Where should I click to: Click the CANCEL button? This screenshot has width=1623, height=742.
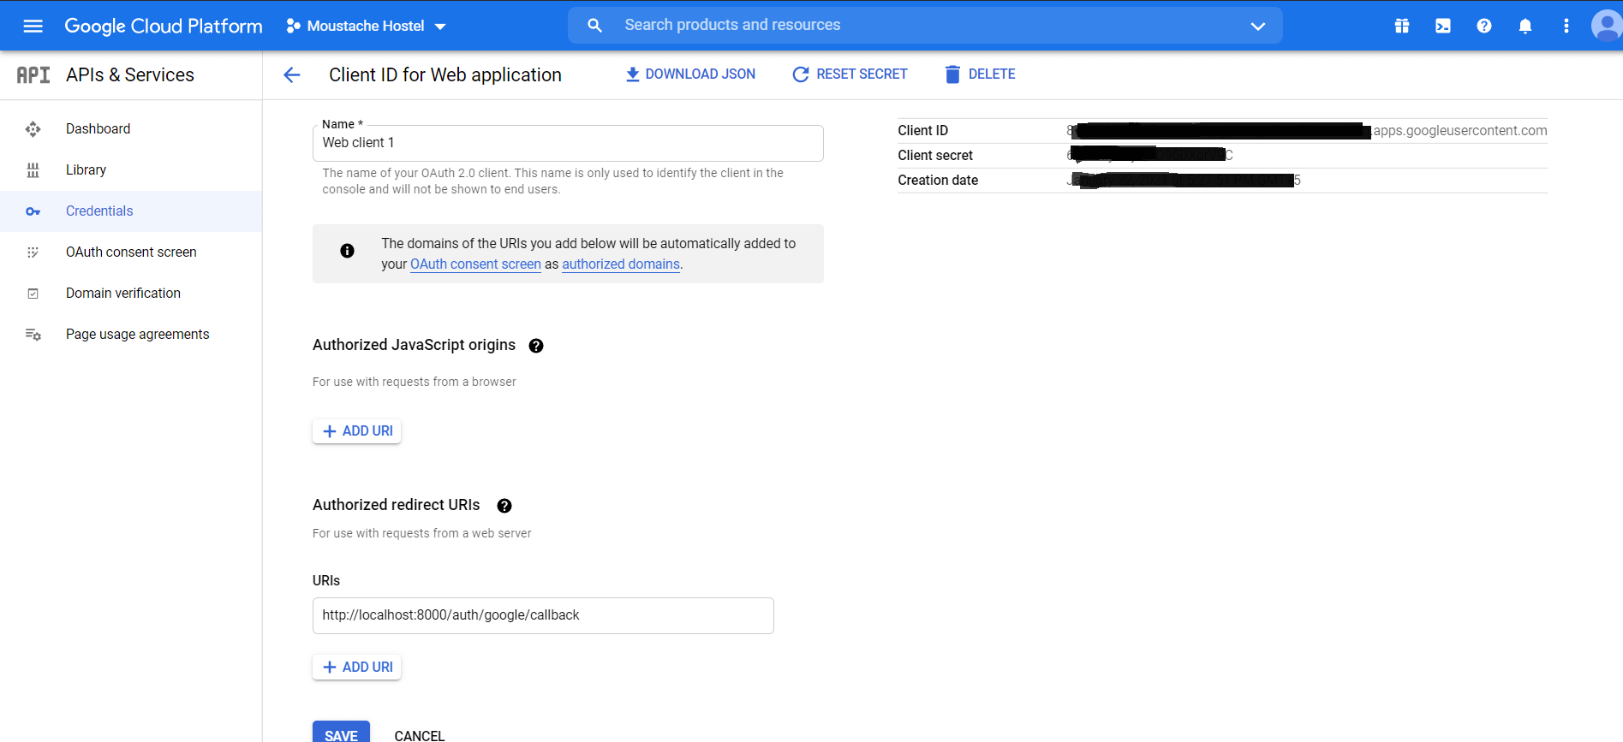tap(420, 735)
